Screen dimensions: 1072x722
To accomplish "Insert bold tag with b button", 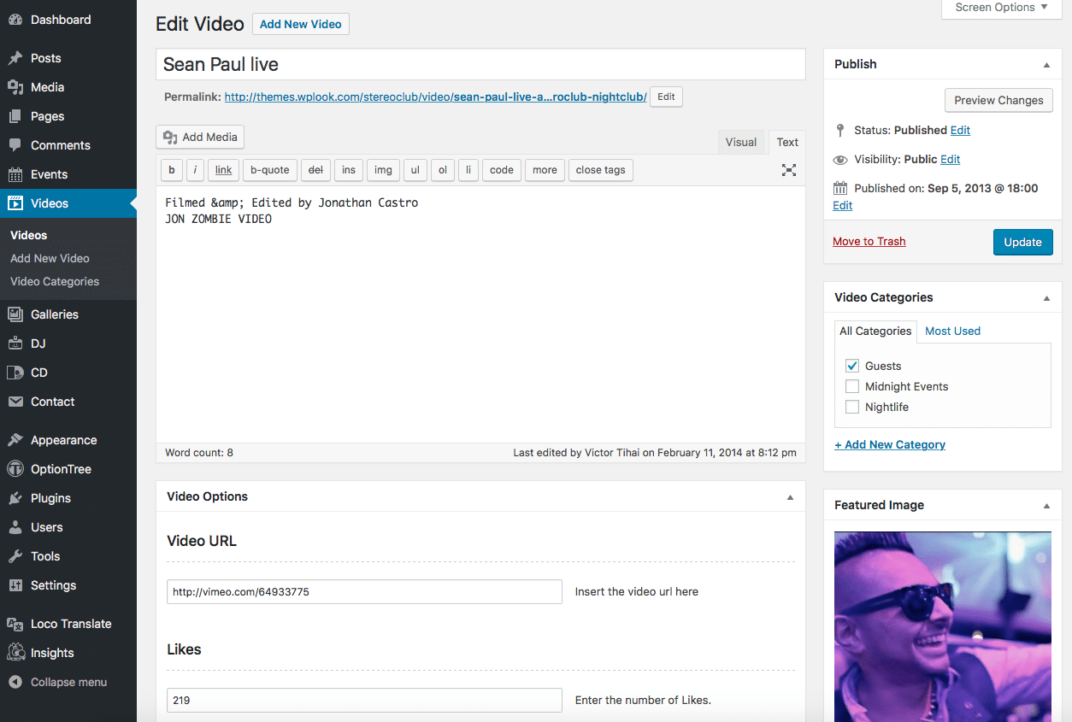I will 171,170.
